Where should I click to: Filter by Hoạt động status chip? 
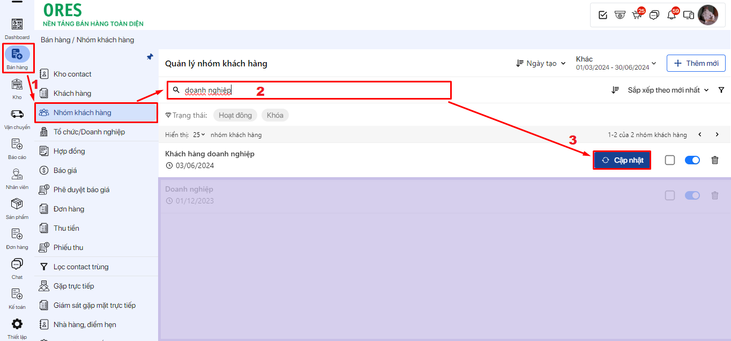point(235,115)
